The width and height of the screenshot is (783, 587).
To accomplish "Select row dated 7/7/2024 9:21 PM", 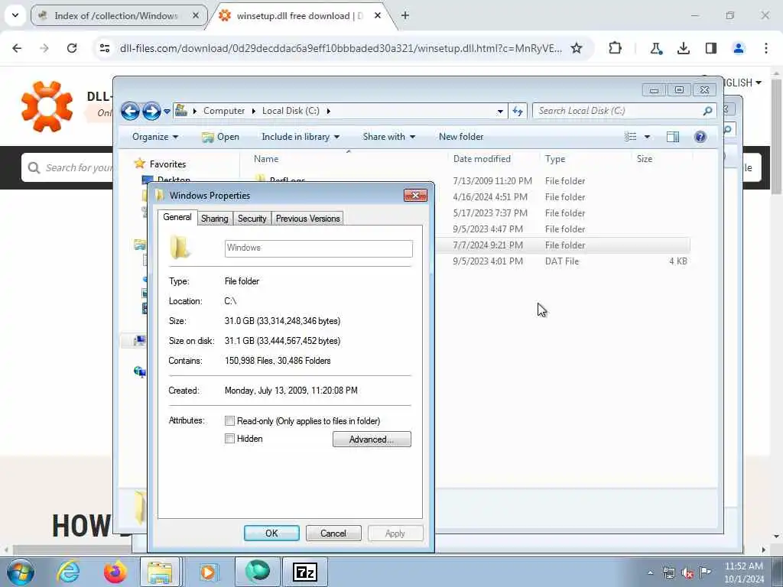I will point(561,245).
